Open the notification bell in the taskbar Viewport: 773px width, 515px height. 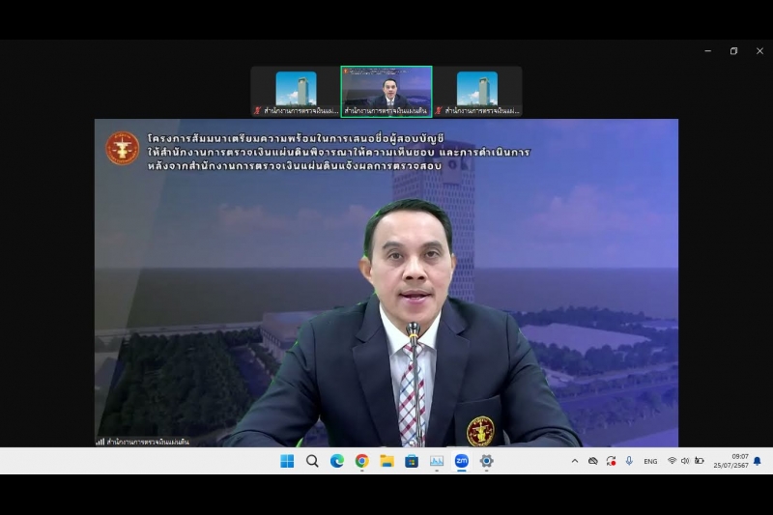click(757, 461)
